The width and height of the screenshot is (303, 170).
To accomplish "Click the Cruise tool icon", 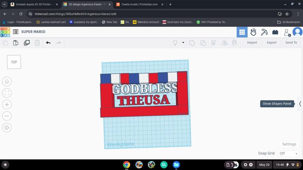I will pyautogui.click(x=234, y=43).
